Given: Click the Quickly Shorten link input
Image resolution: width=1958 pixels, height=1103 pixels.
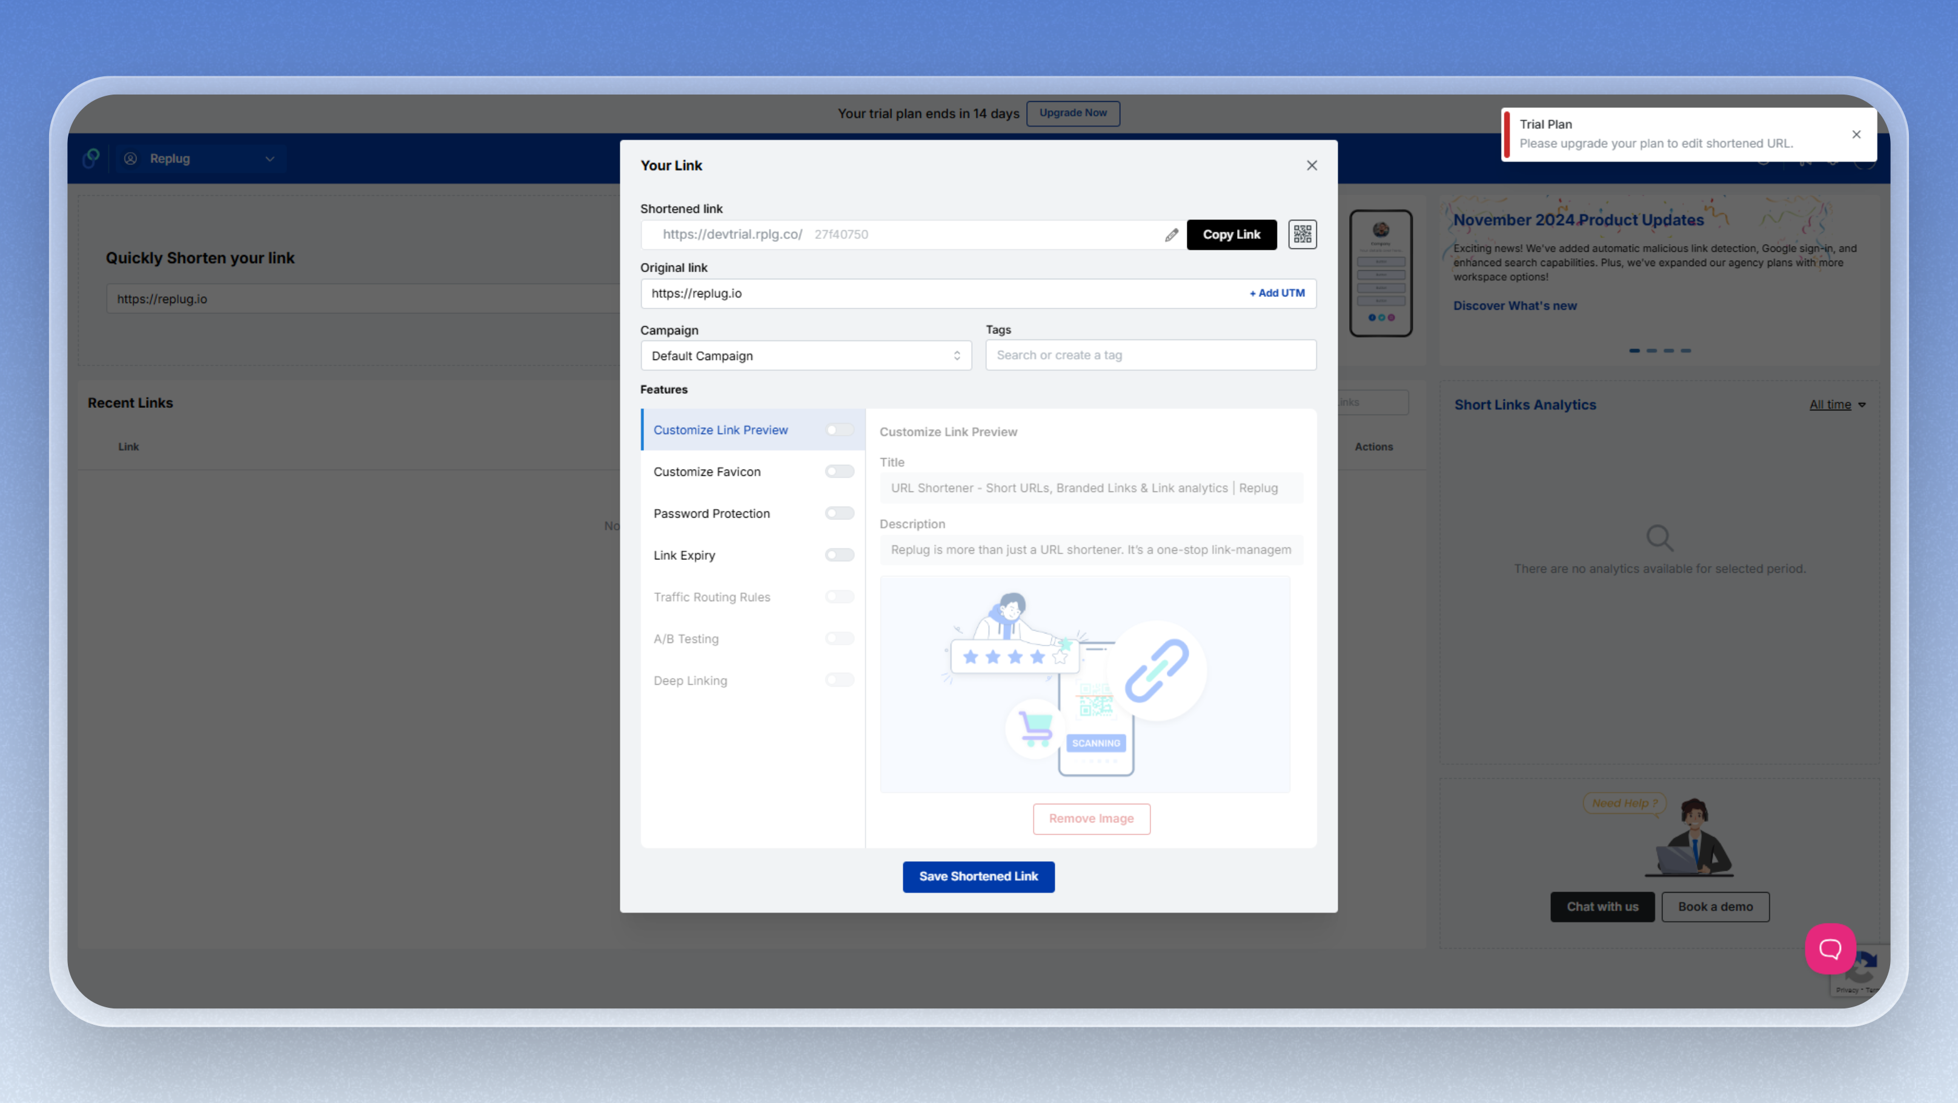Looking at the screenshot, I should click(x=363, y=299).
